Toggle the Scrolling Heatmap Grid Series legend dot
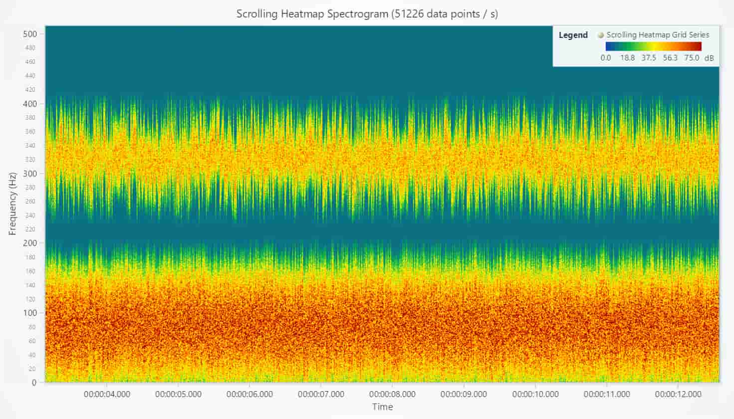 tap(601, 35)
